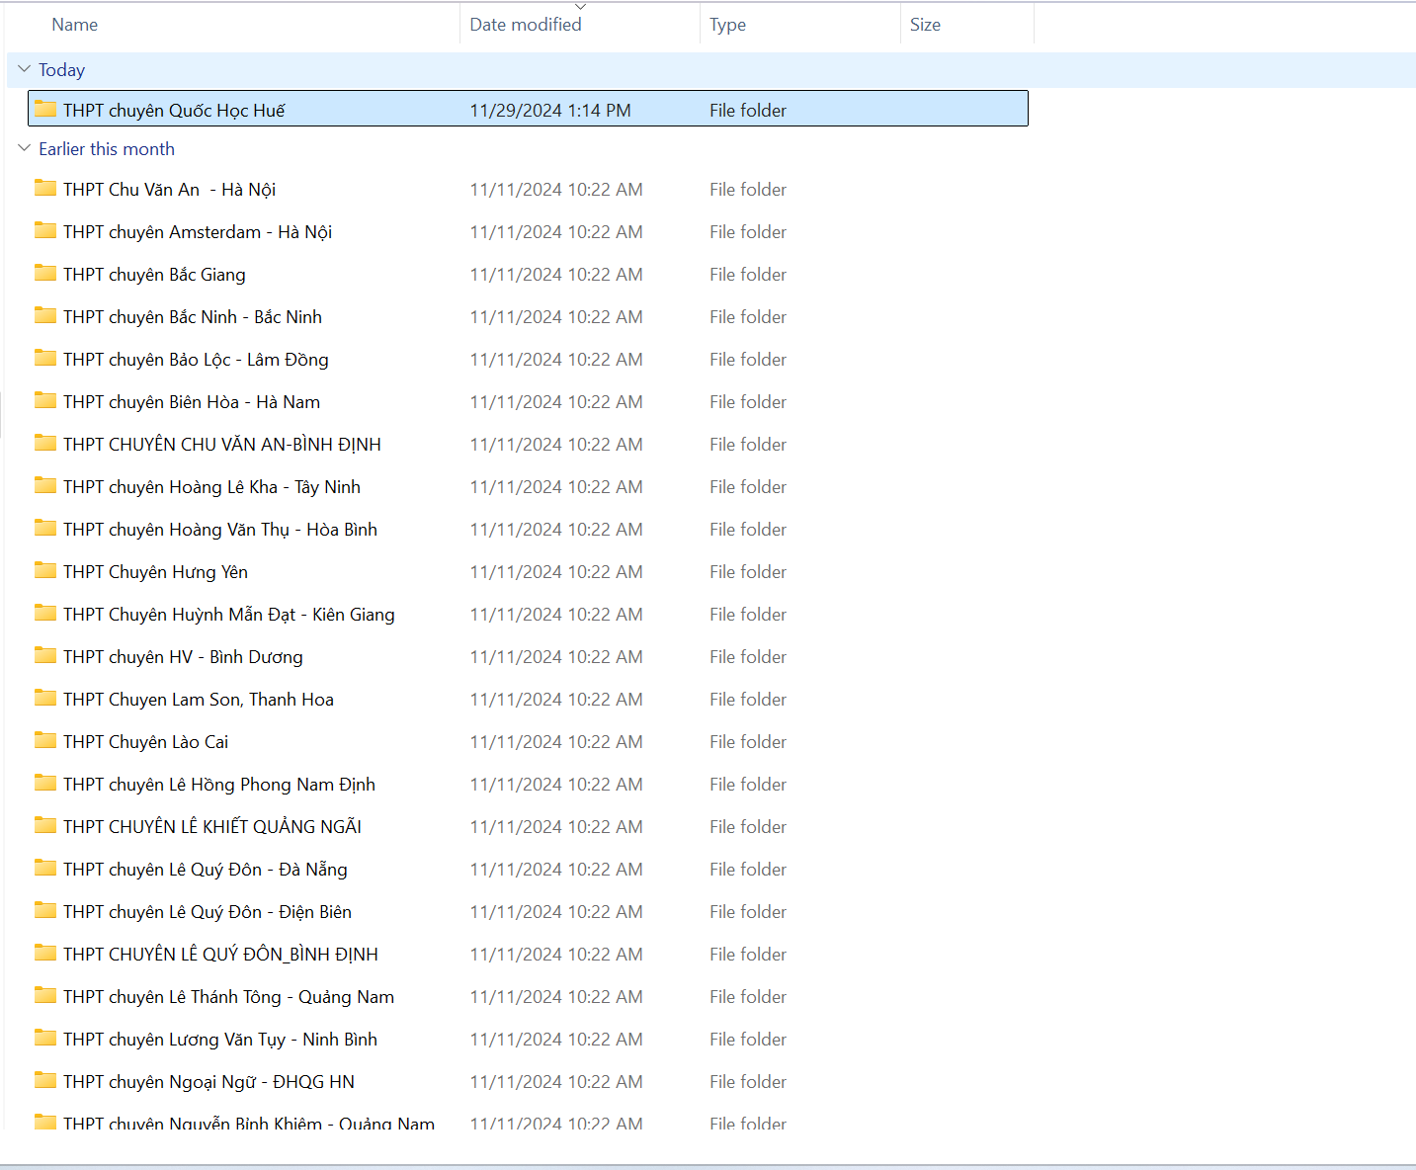Click folder icon of THPT chuyên Lê Thánh Tông - Quảng Nam
Viewport: 1416px width, 1170px height.
click(x=45, y=995)
